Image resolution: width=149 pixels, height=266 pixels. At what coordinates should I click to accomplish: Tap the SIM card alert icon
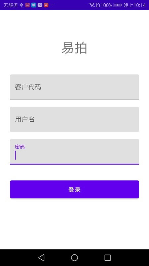tap(98, 5)
